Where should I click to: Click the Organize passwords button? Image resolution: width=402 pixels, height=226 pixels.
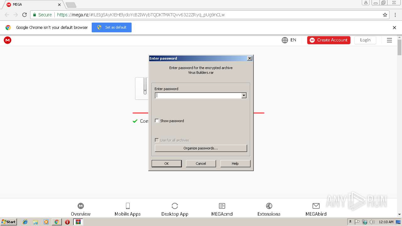pyautogui.click(x=201, y=148)
